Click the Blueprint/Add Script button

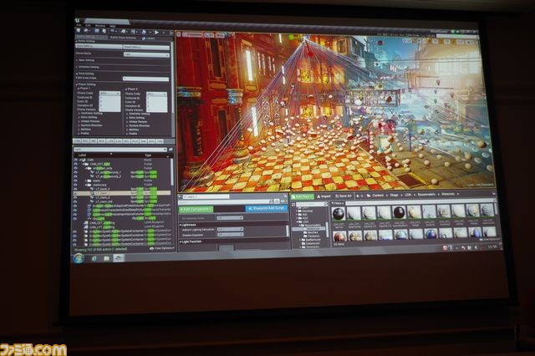(x=267, y=208)
